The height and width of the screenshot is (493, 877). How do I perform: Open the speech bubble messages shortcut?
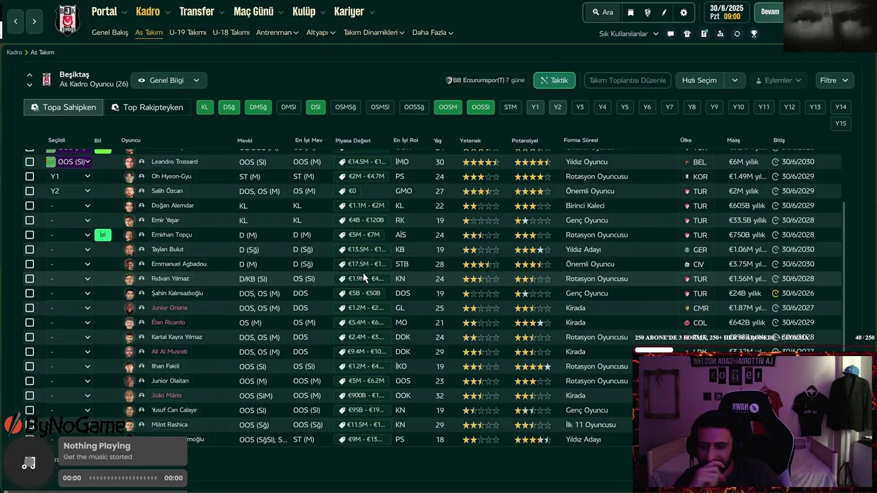[x=671, y=34]
